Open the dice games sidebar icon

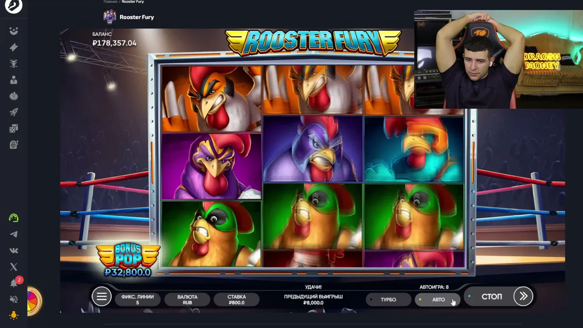[x=14, y=129]
